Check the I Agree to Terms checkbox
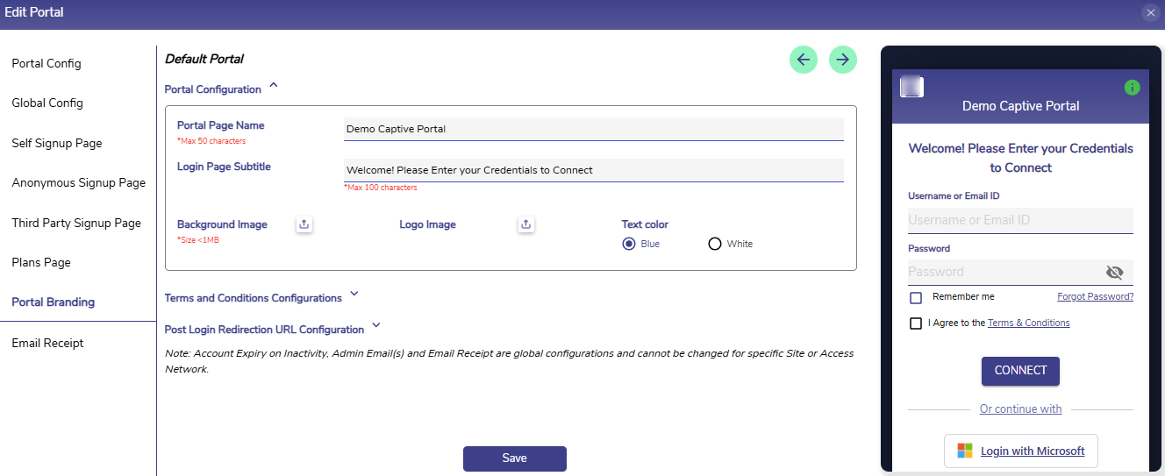 (916, 323)
